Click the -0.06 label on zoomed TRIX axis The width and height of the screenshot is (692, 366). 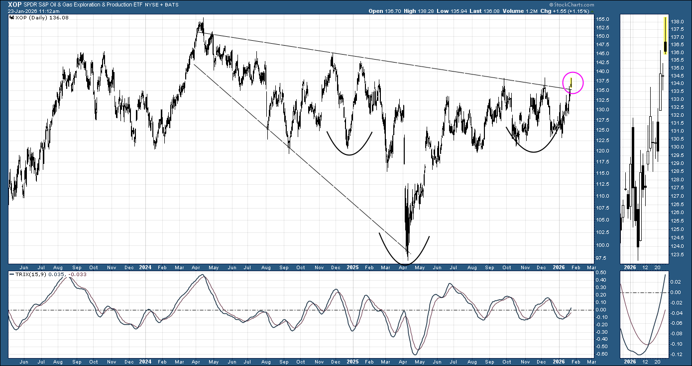click(x=677, y=323)
